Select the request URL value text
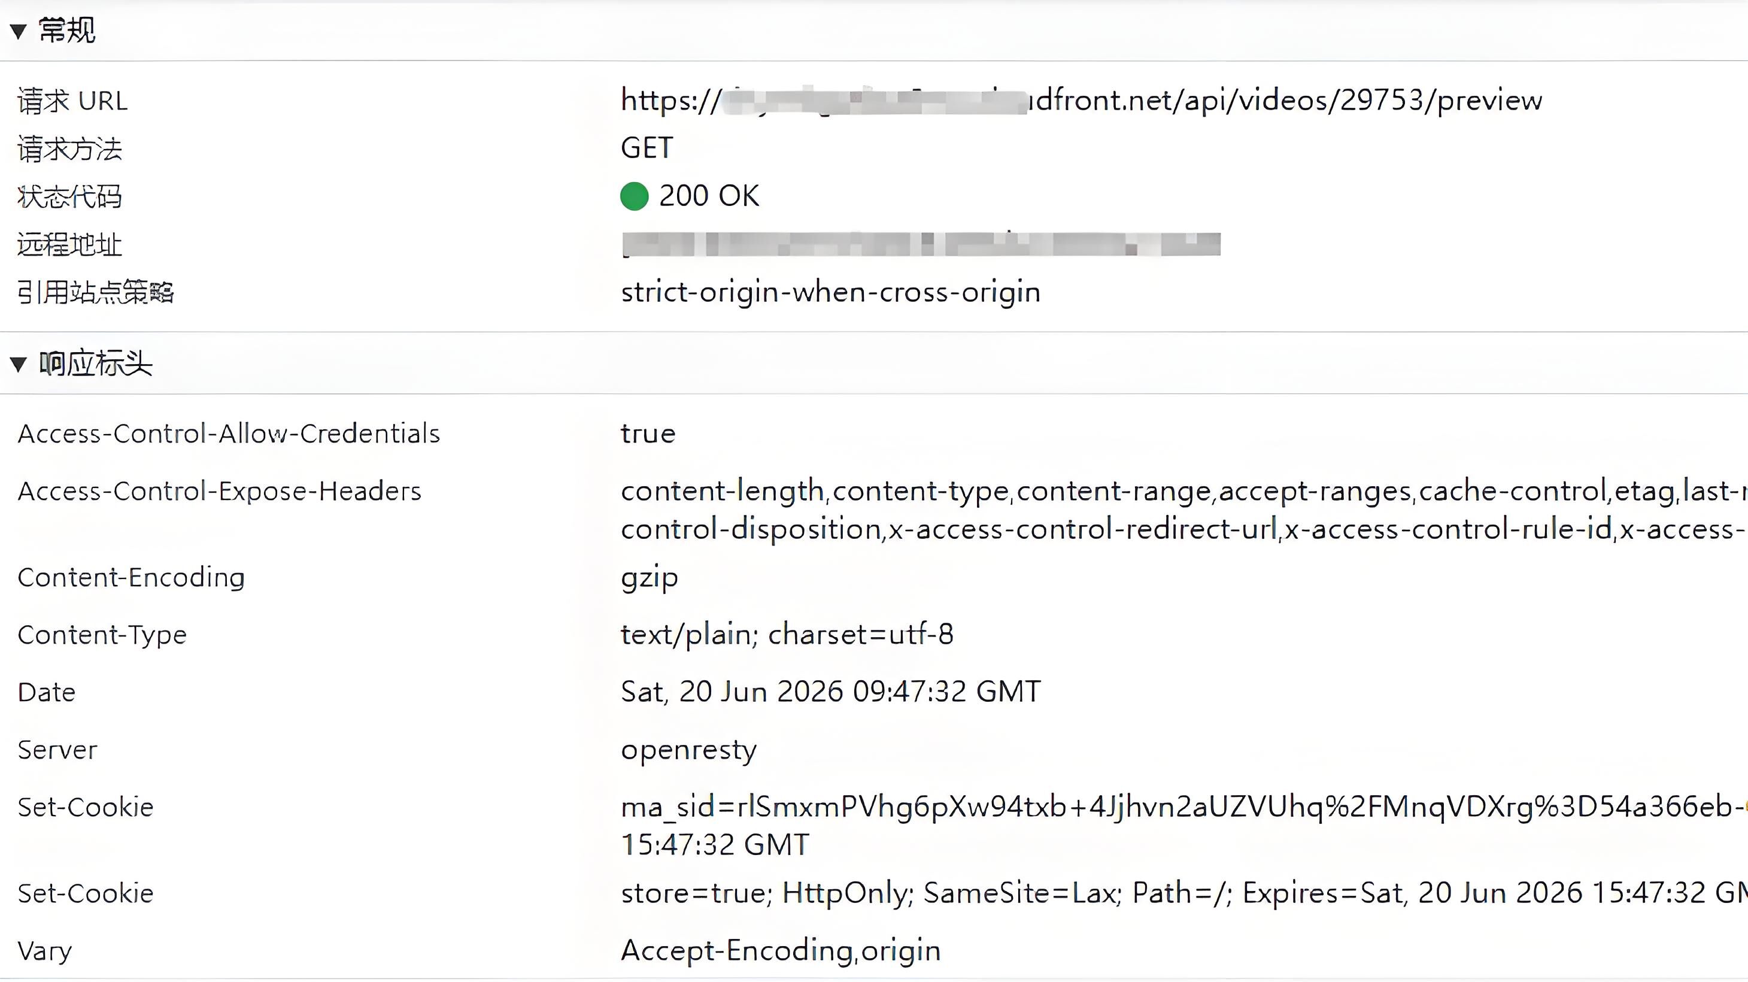The image size is (1748, 982). pyautogui.click(x=1082, y=101)
